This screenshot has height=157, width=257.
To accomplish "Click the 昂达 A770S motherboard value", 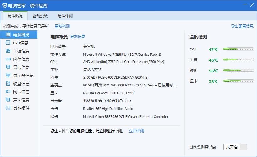I will 92,70.
